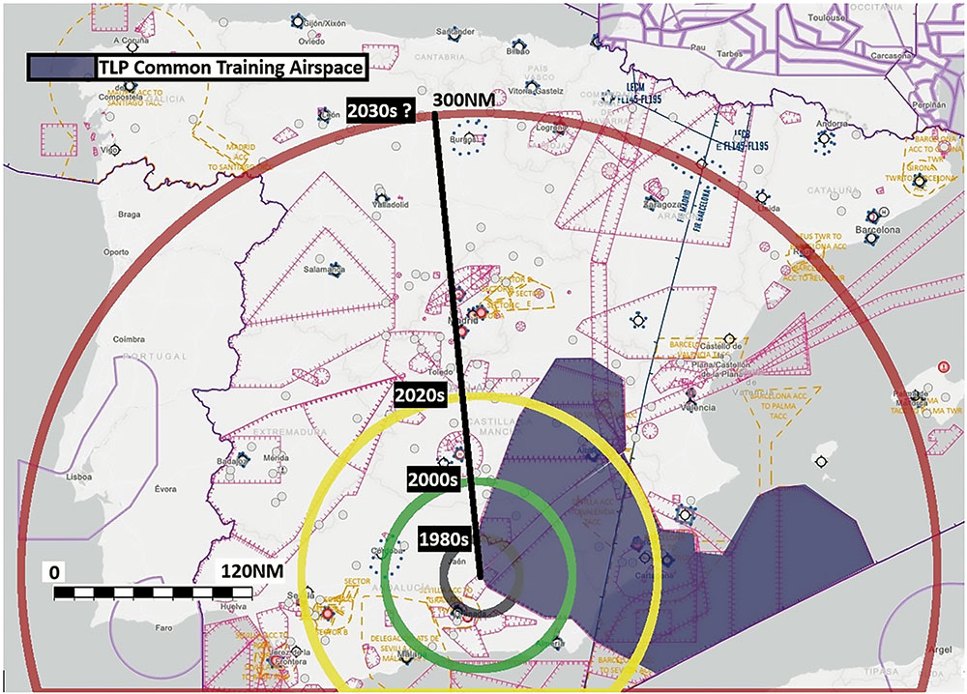Click the Évora city label
967x694 pixels.
pos(165,489)
